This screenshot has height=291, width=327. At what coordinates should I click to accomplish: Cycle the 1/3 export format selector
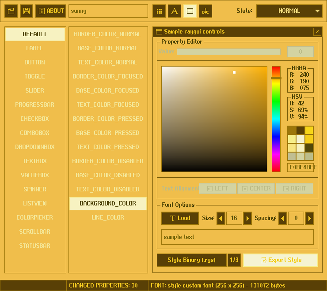(234, 260)
